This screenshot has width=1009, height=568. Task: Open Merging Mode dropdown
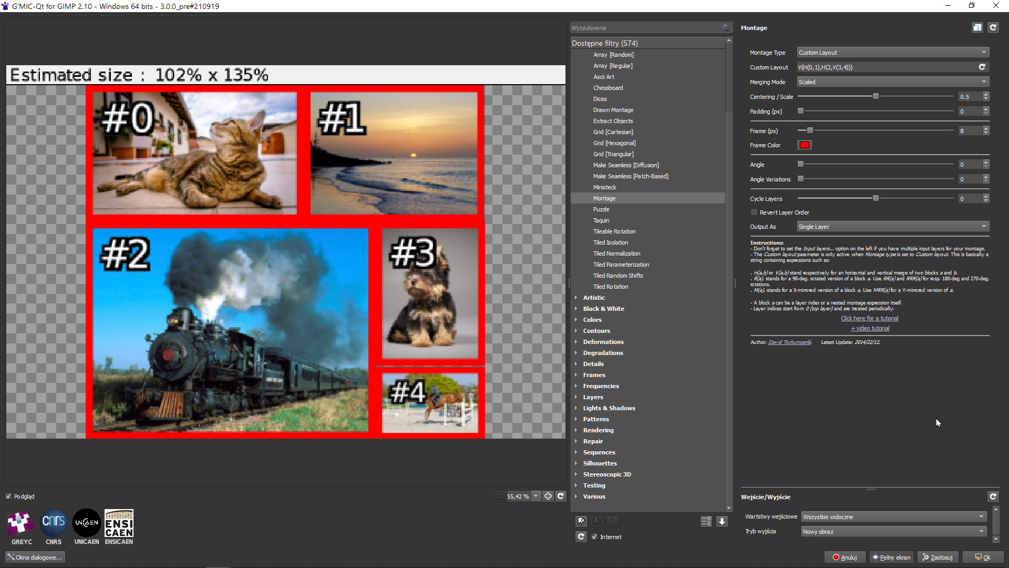click(893, 82)
